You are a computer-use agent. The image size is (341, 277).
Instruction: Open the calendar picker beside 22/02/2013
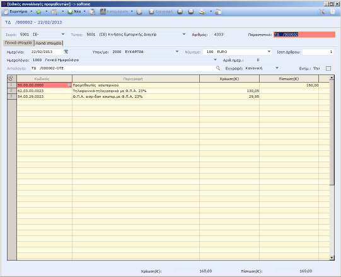tap(66, 52)
